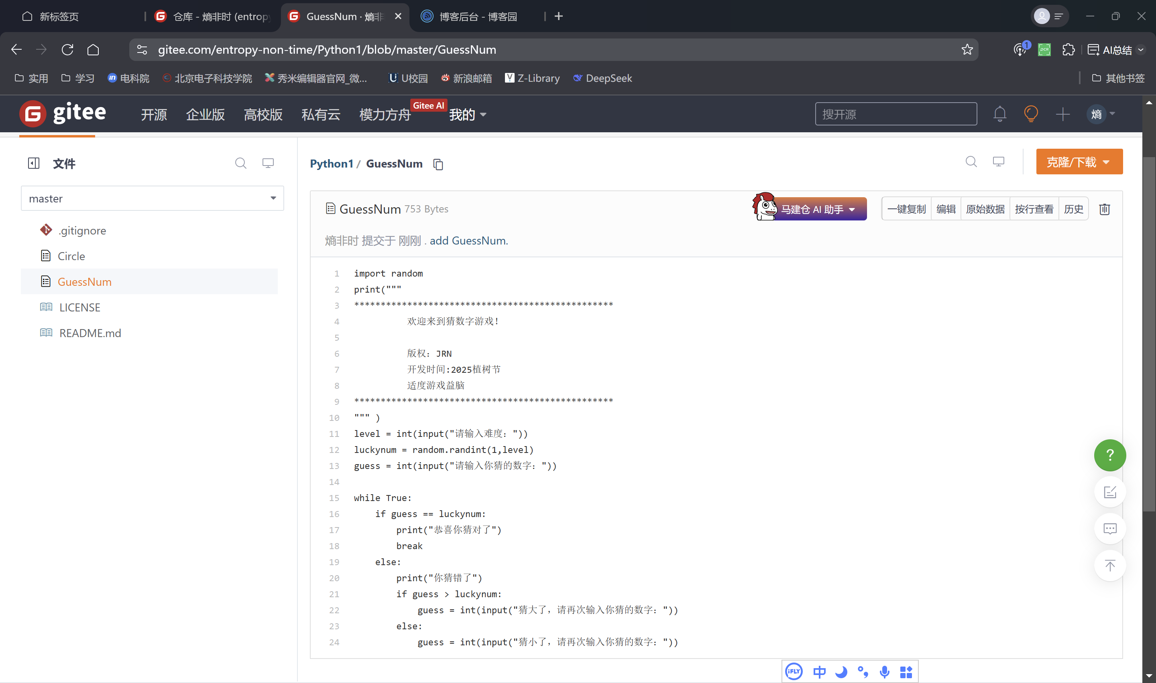Expand the 克隆/下载 dropdown button

point(1079,162)
